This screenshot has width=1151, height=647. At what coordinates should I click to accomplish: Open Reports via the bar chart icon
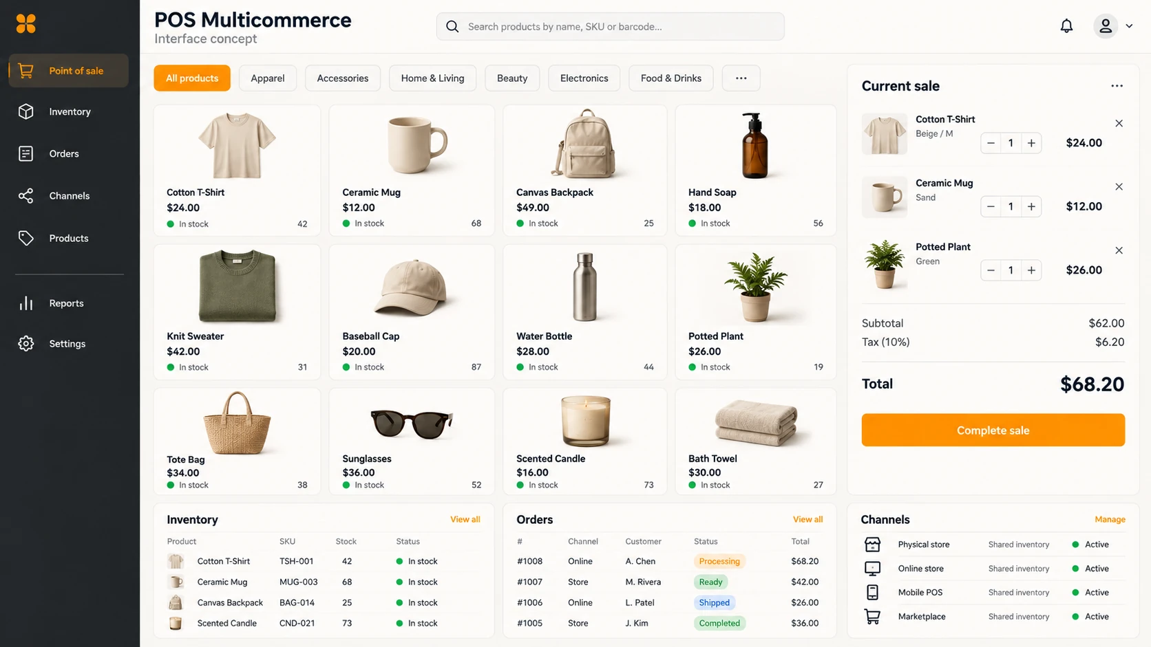[26, 303]
